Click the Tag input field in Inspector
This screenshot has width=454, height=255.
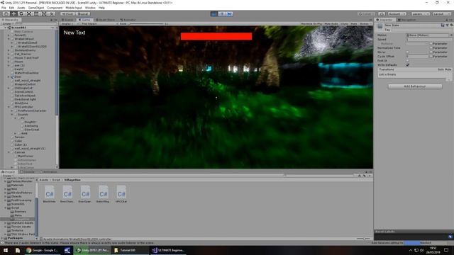(x=421, y=30)
